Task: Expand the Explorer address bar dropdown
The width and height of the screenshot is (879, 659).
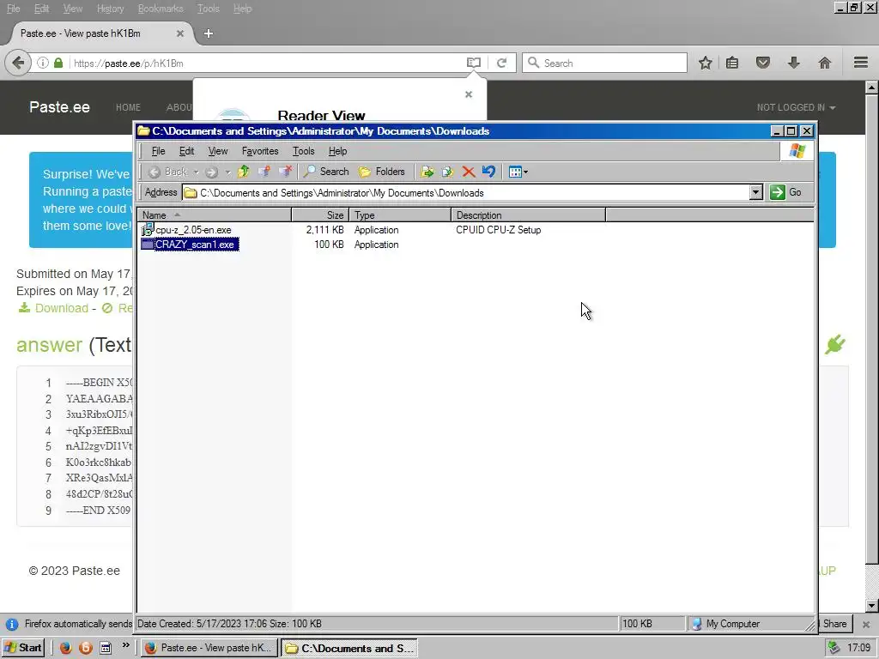Action: coord(755,192)
